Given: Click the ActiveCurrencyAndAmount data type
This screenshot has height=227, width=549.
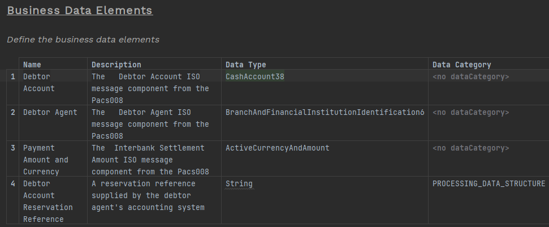Looking at the screenshot, I should point(277,148).
